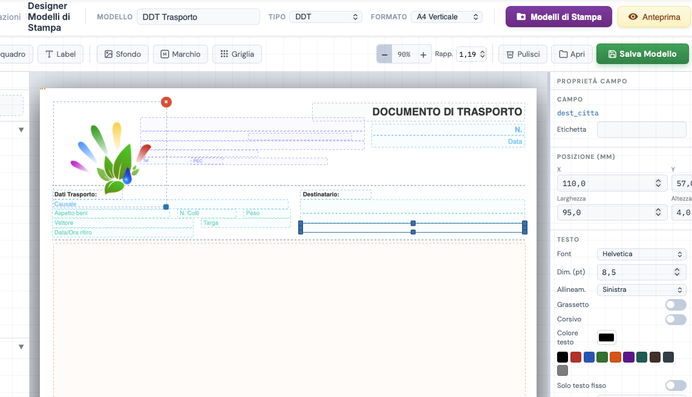This screenshot has width=692, height=397.
Task: Save with Salva Modello button
Action: pyautogui.click(x=642, y=54)
